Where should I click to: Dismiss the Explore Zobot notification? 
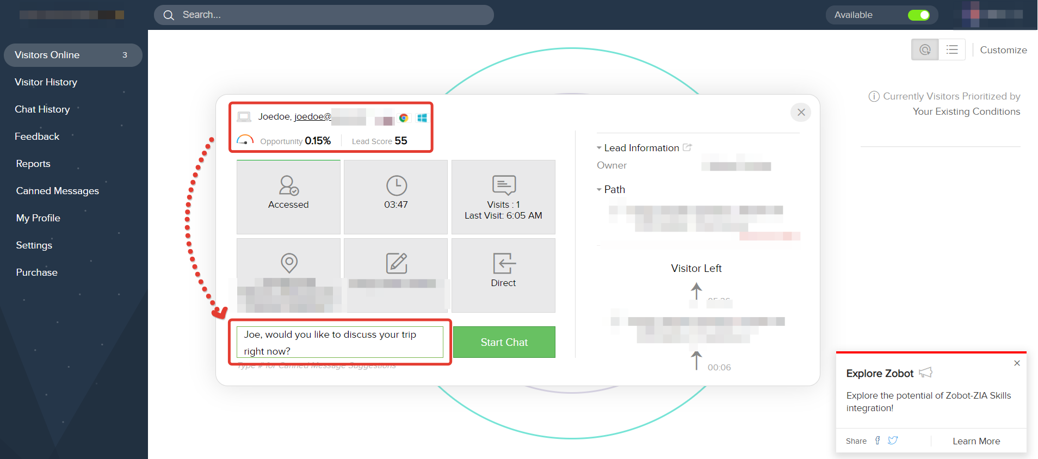[1017, 363]
